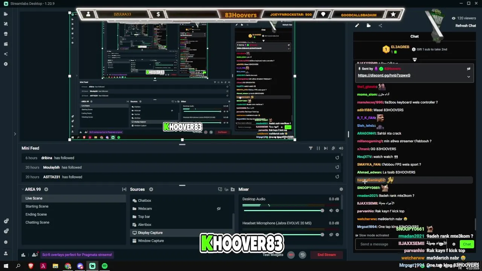The width and height of the screenshot is (482, 271).
Task: Toggle Webcam source visibility
Action: [x=218, y=209]
